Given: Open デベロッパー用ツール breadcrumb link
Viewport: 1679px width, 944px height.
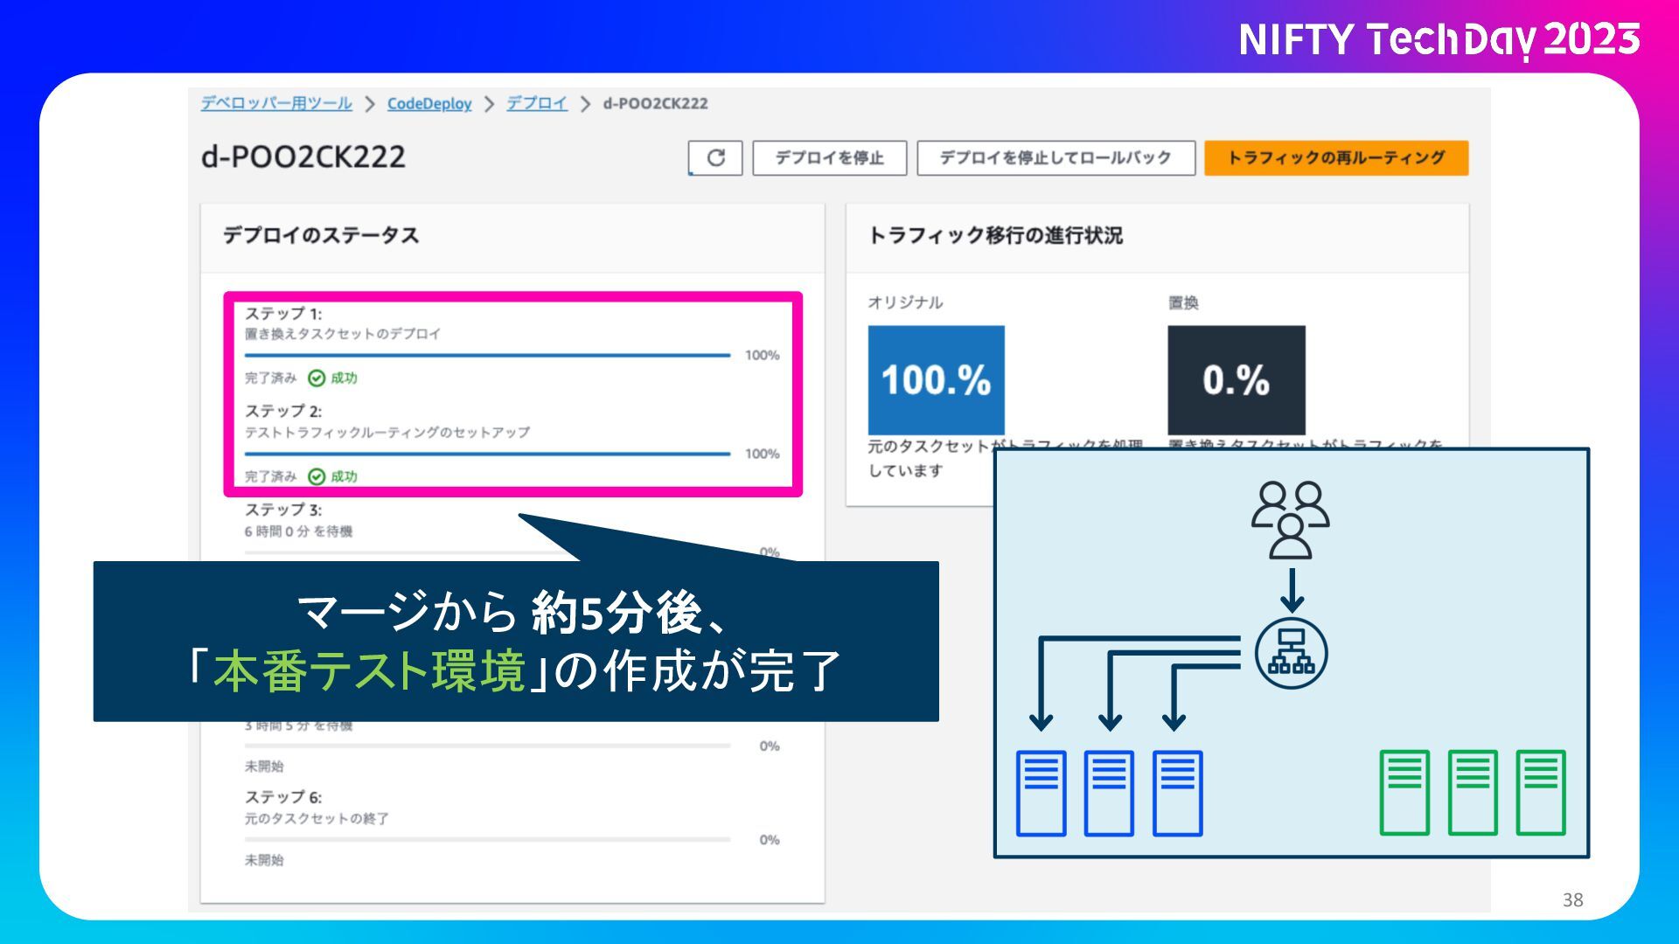Looking at the screenshot, I should click(x=276, y=103).
